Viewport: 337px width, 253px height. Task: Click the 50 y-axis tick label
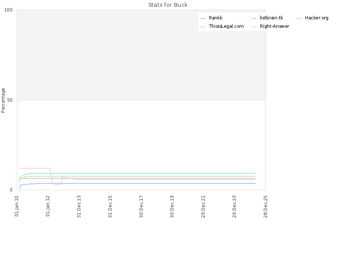[x=10, y=100]
